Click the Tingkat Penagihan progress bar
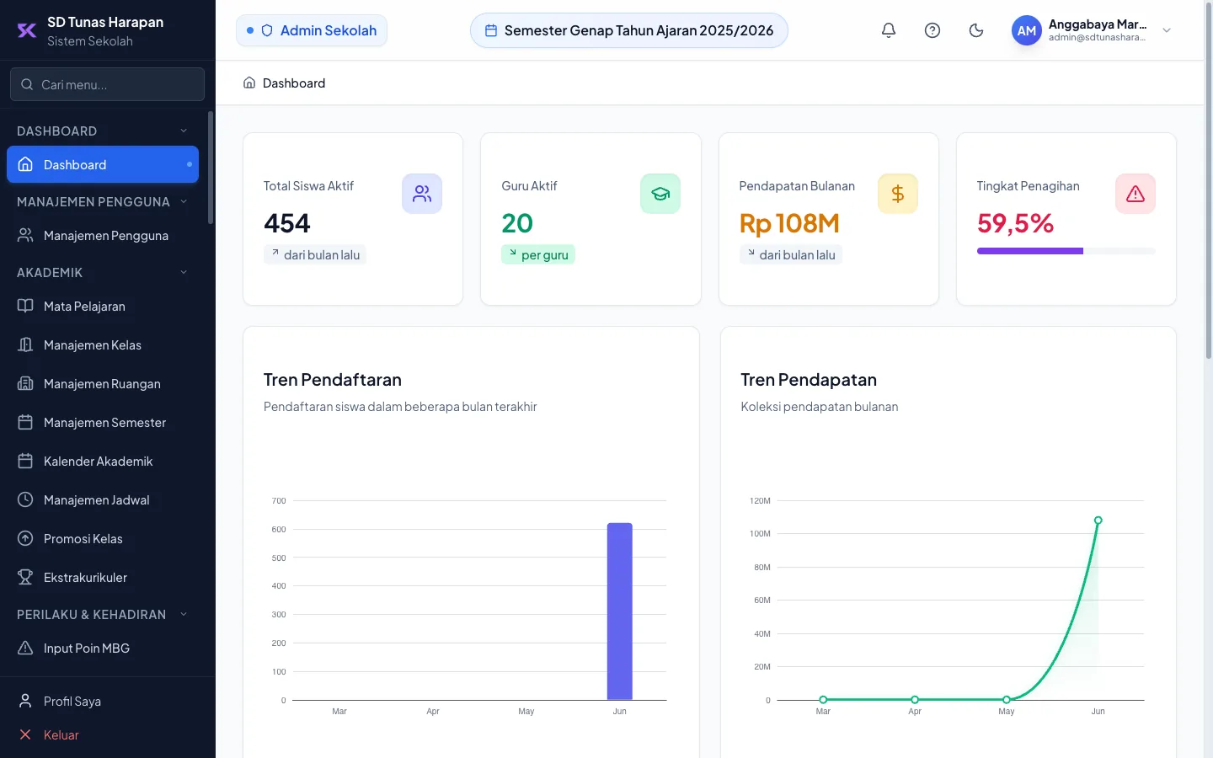 1066,251
